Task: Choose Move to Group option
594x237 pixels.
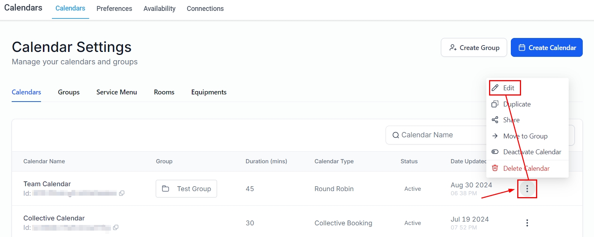Action: click(x=525, y=136)
